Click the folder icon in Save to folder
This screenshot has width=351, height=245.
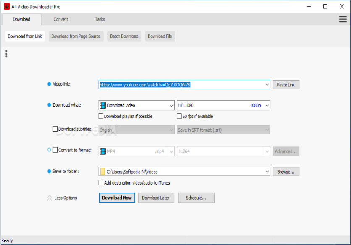coord(102,172)
